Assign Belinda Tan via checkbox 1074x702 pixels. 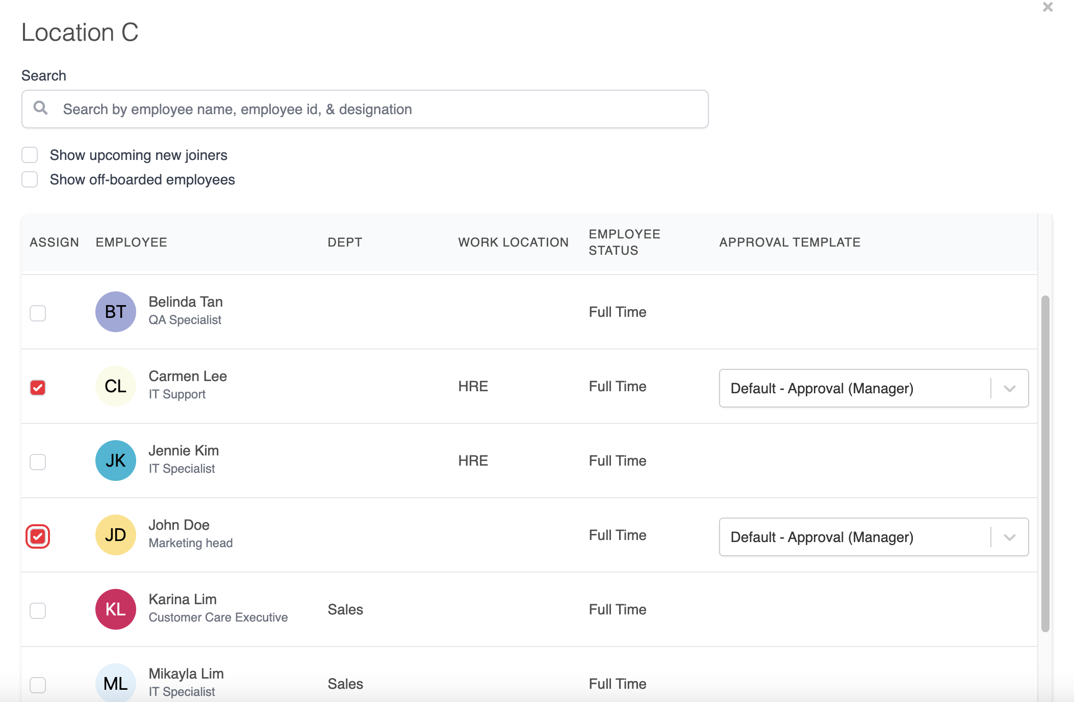38,313
